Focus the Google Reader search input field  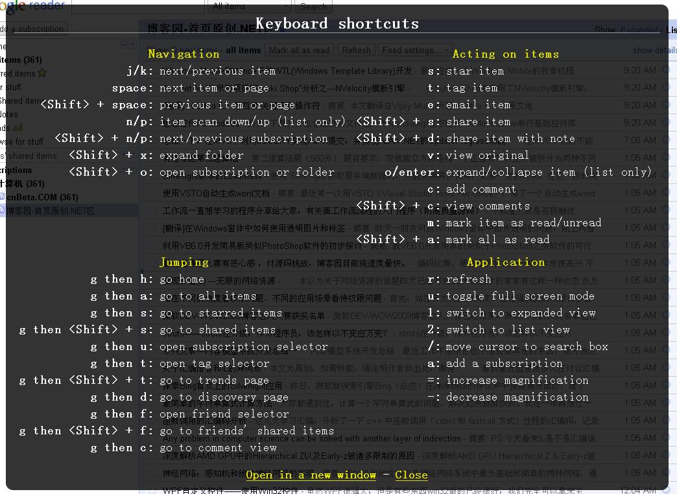(x=137, y=7)
